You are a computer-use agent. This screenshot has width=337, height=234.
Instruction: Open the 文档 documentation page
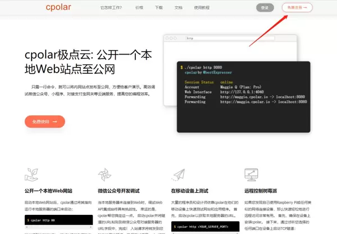[179, 8]
